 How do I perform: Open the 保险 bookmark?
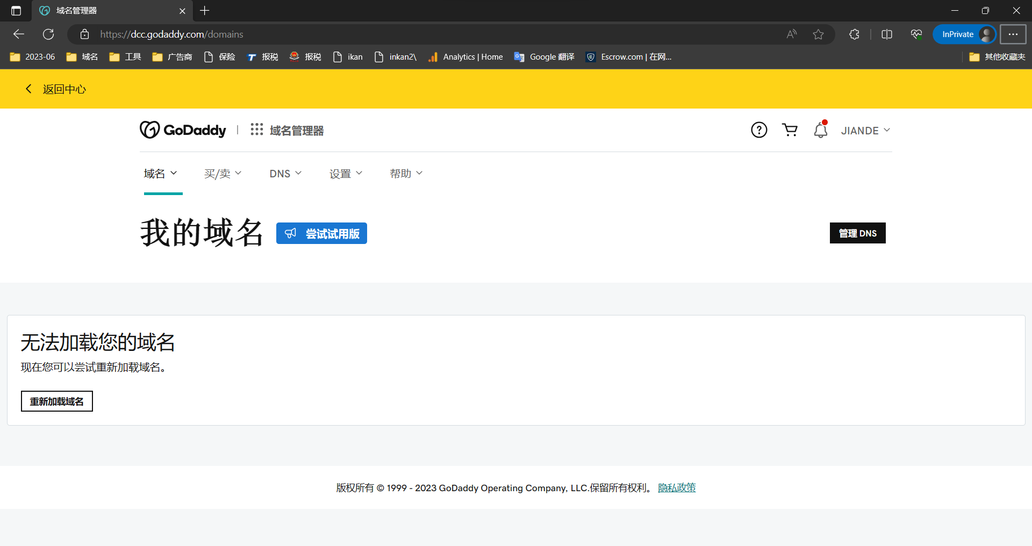[x=220, y=57]
